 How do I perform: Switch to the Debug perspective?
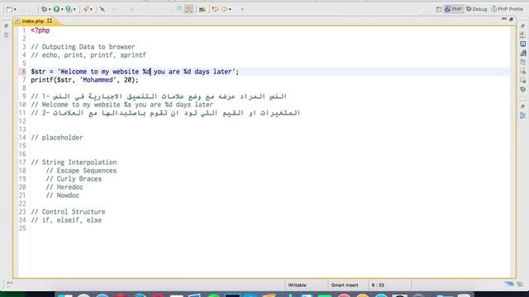(x=477, y=9)
